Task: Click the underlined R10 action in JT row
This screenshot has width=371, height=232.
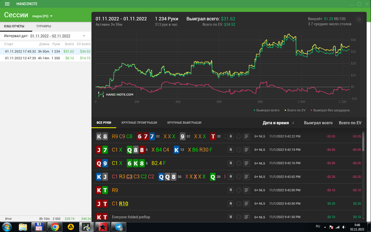Action: pyautogui.click(x=123, y=203)
